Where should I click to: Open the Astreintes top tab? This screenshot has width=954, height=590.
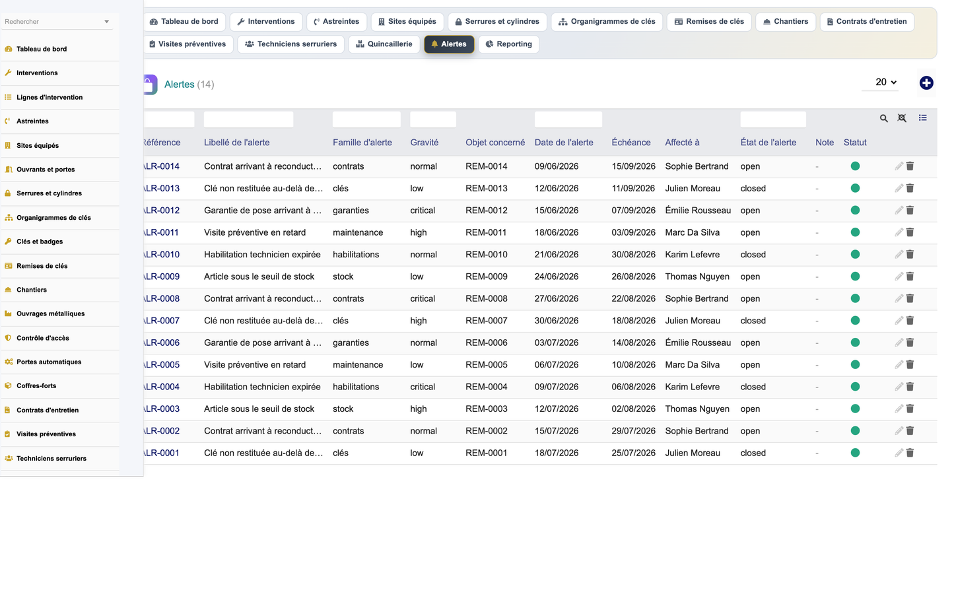[x=337, y=22]
